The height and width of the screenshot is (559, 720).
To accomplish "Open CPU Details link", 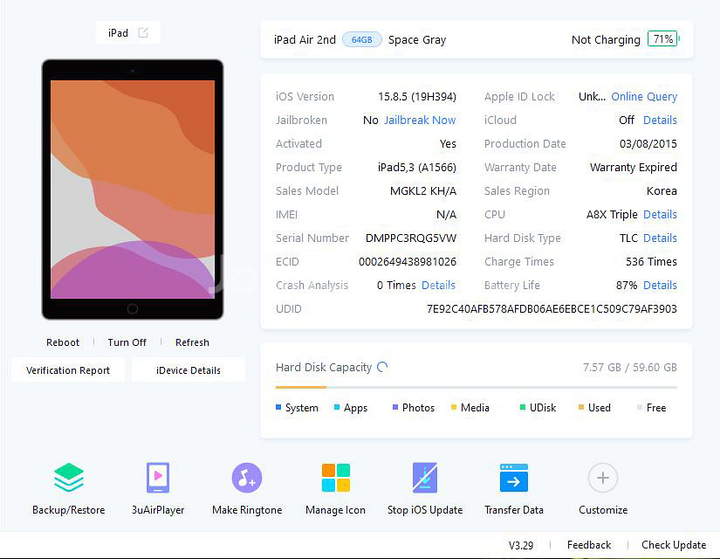I will point(660,215).
